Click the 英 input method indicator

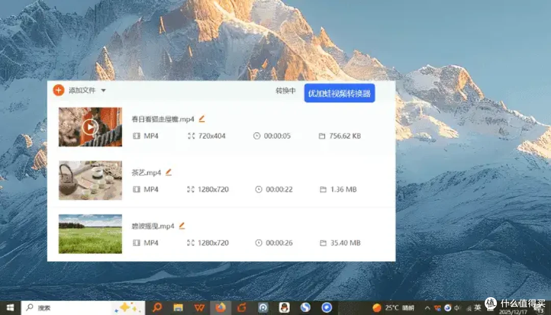478,308
